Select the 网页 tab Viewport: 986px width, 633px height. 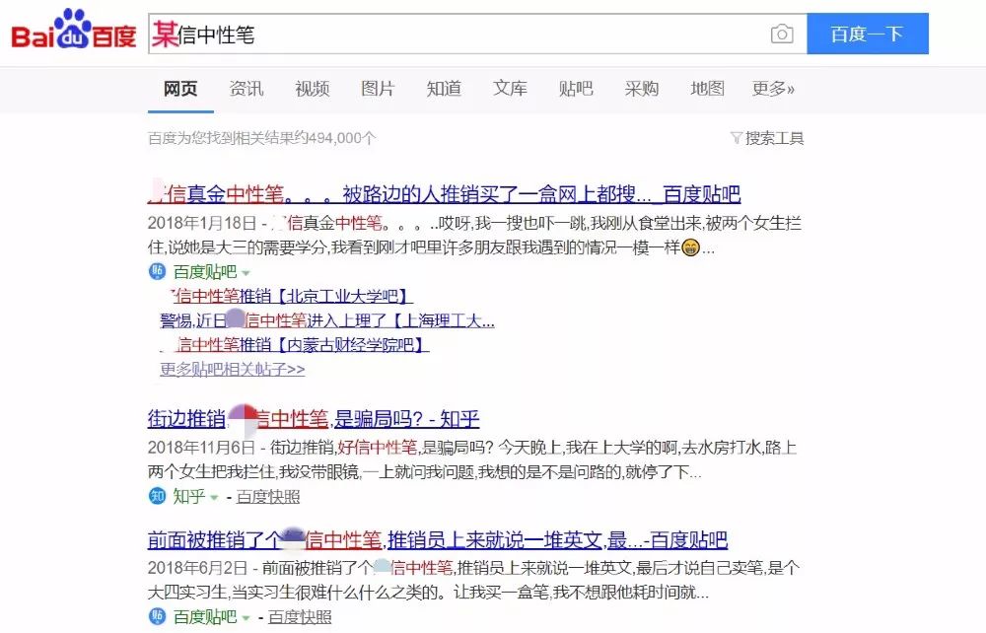(x=180, y=89)
